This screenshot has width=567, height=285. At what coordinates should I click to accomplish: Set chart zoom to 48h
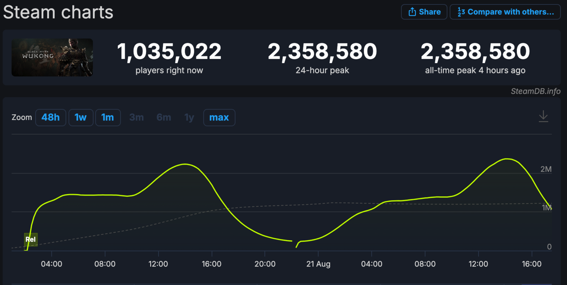[51, 118]
